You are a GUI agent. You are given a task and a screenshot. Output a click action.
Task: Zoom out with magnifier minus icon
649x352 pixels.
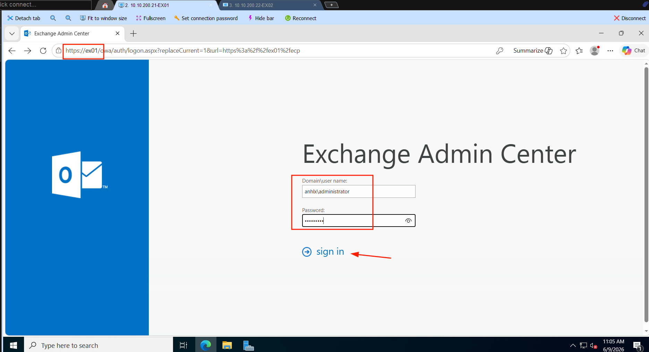pyautogui.click(x=68, y=18)
